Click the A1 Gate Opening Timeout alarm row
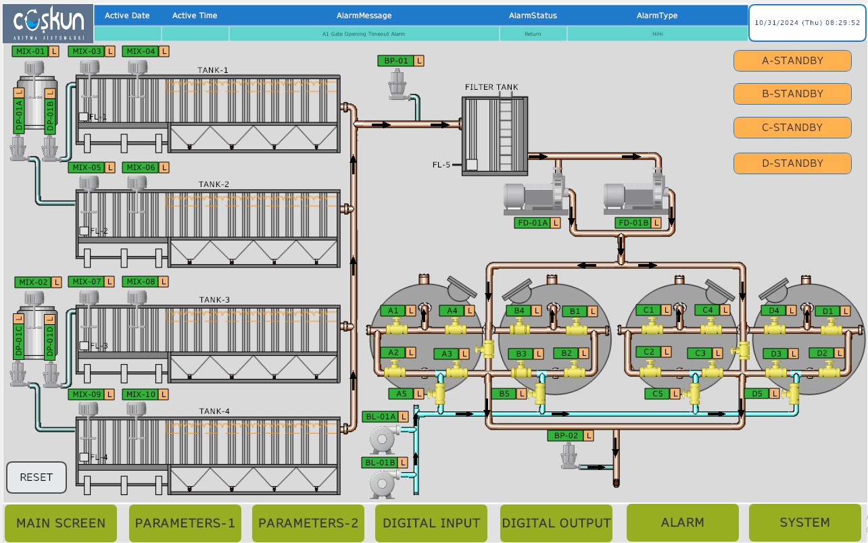Viewport: 868px width, 543px height. click(x=364, y=33)
